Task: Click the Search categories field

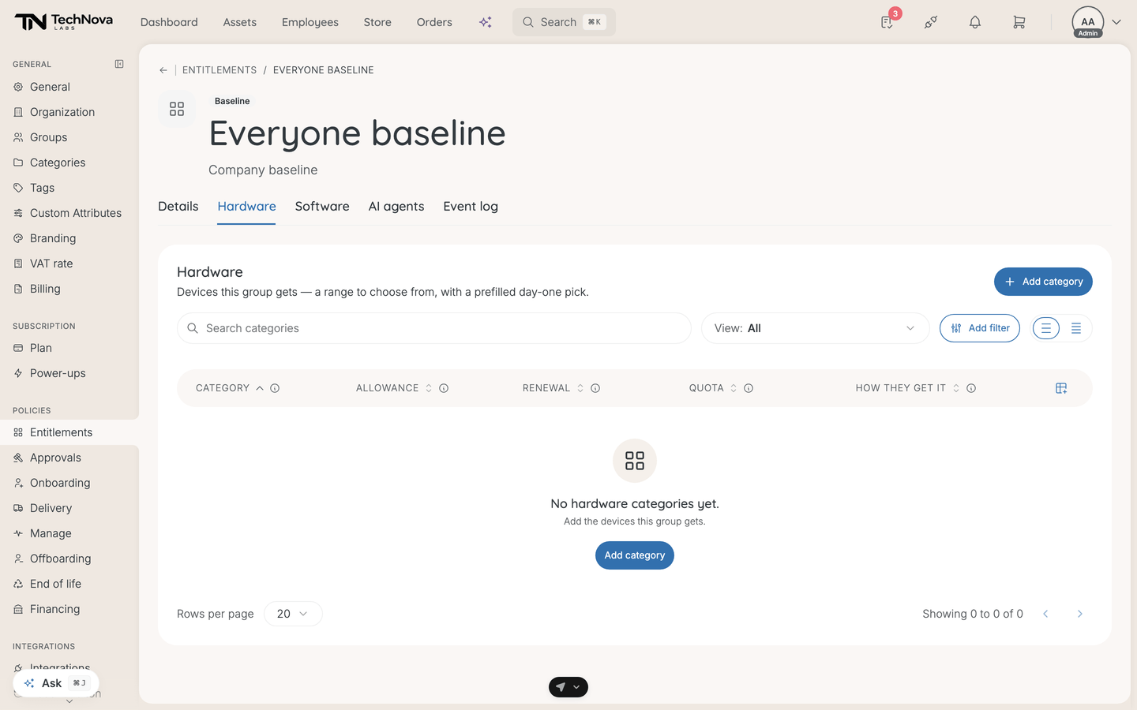Action: (434, 328)
